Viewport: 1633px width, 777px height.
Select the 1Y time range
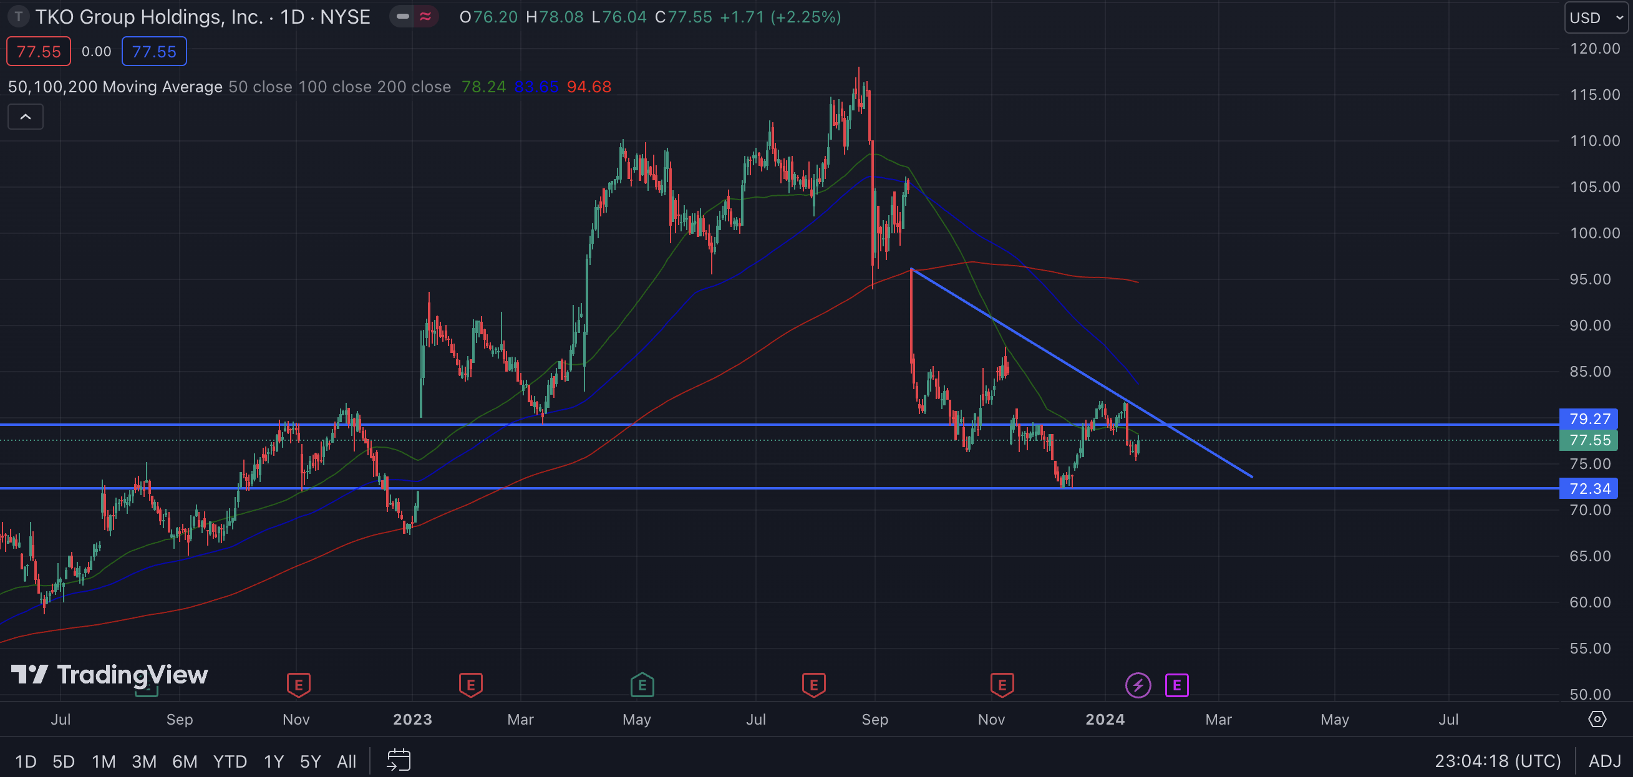[273, 761]
